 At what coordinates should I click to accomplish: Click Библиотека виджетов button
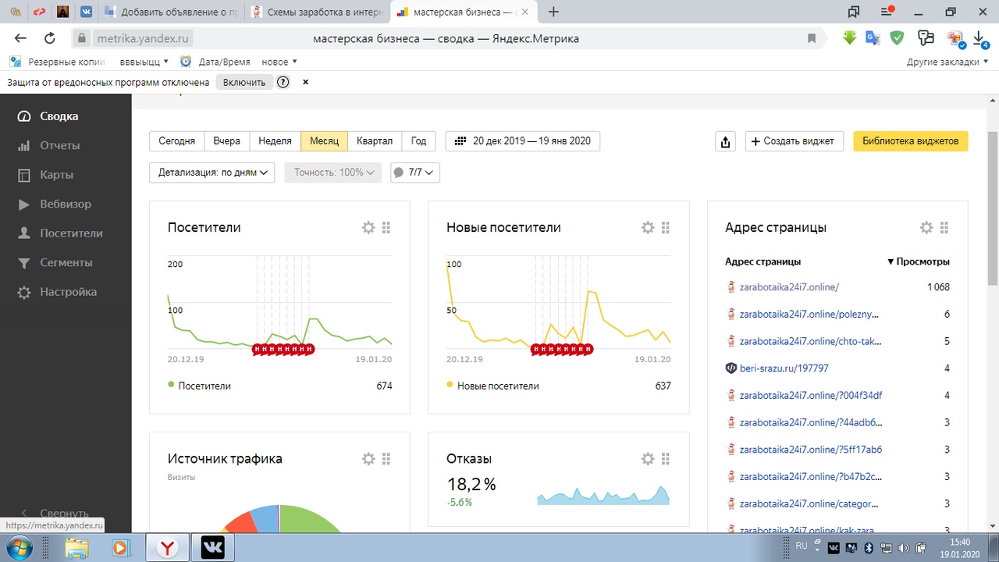click(x=910, y=141)
